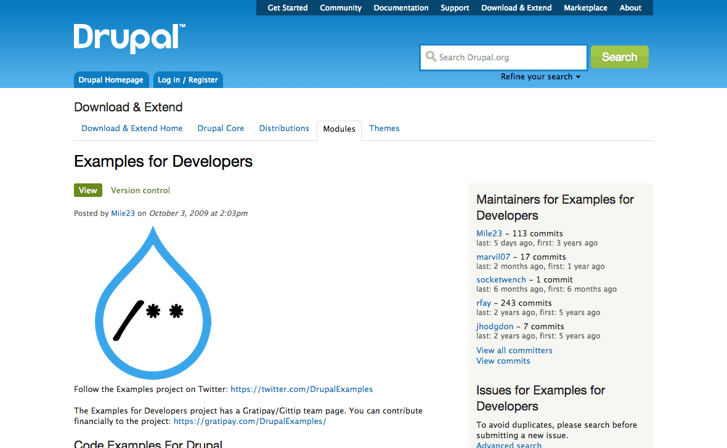Open the About menu item
The width and height of the screenshot is (727, 448).
pyautogui.click(x=630, y=8)
